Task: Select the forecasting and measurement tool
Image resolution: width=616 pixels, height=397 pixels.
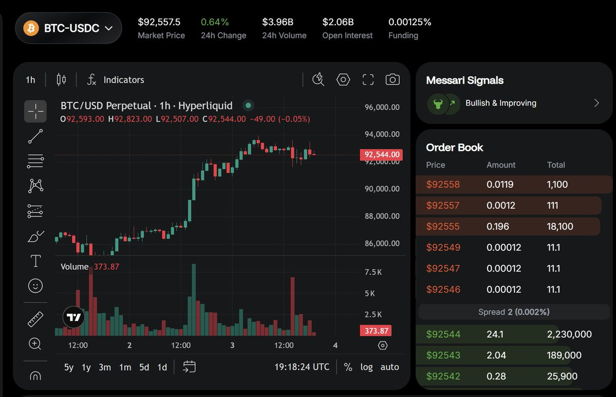Action: (35, 211)
